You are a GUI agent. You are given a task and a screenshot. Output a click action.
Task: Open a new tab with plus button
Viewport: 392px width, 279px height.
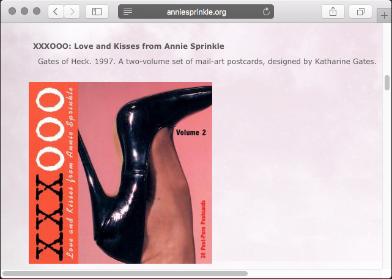click(384, 16)
